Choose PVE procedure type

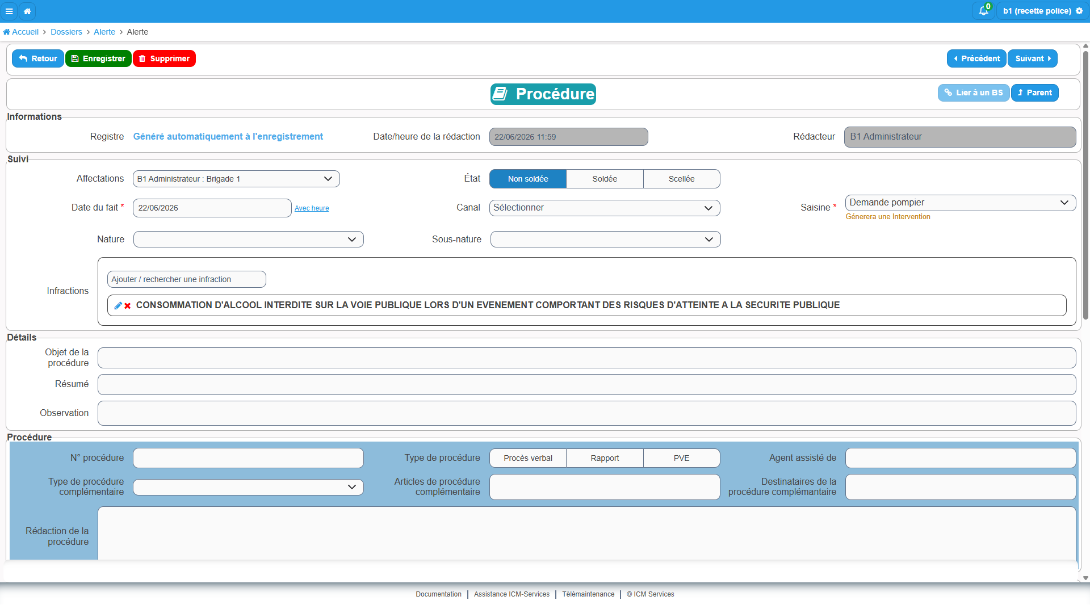click(x=682, y=458)
